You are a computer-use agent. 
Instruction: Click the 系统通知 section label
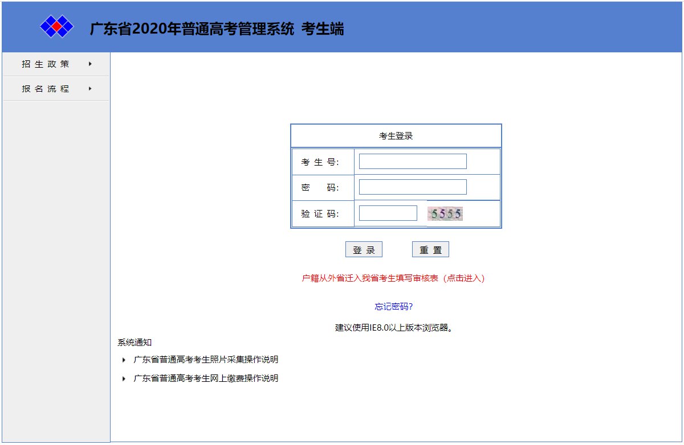pos(135,342)
